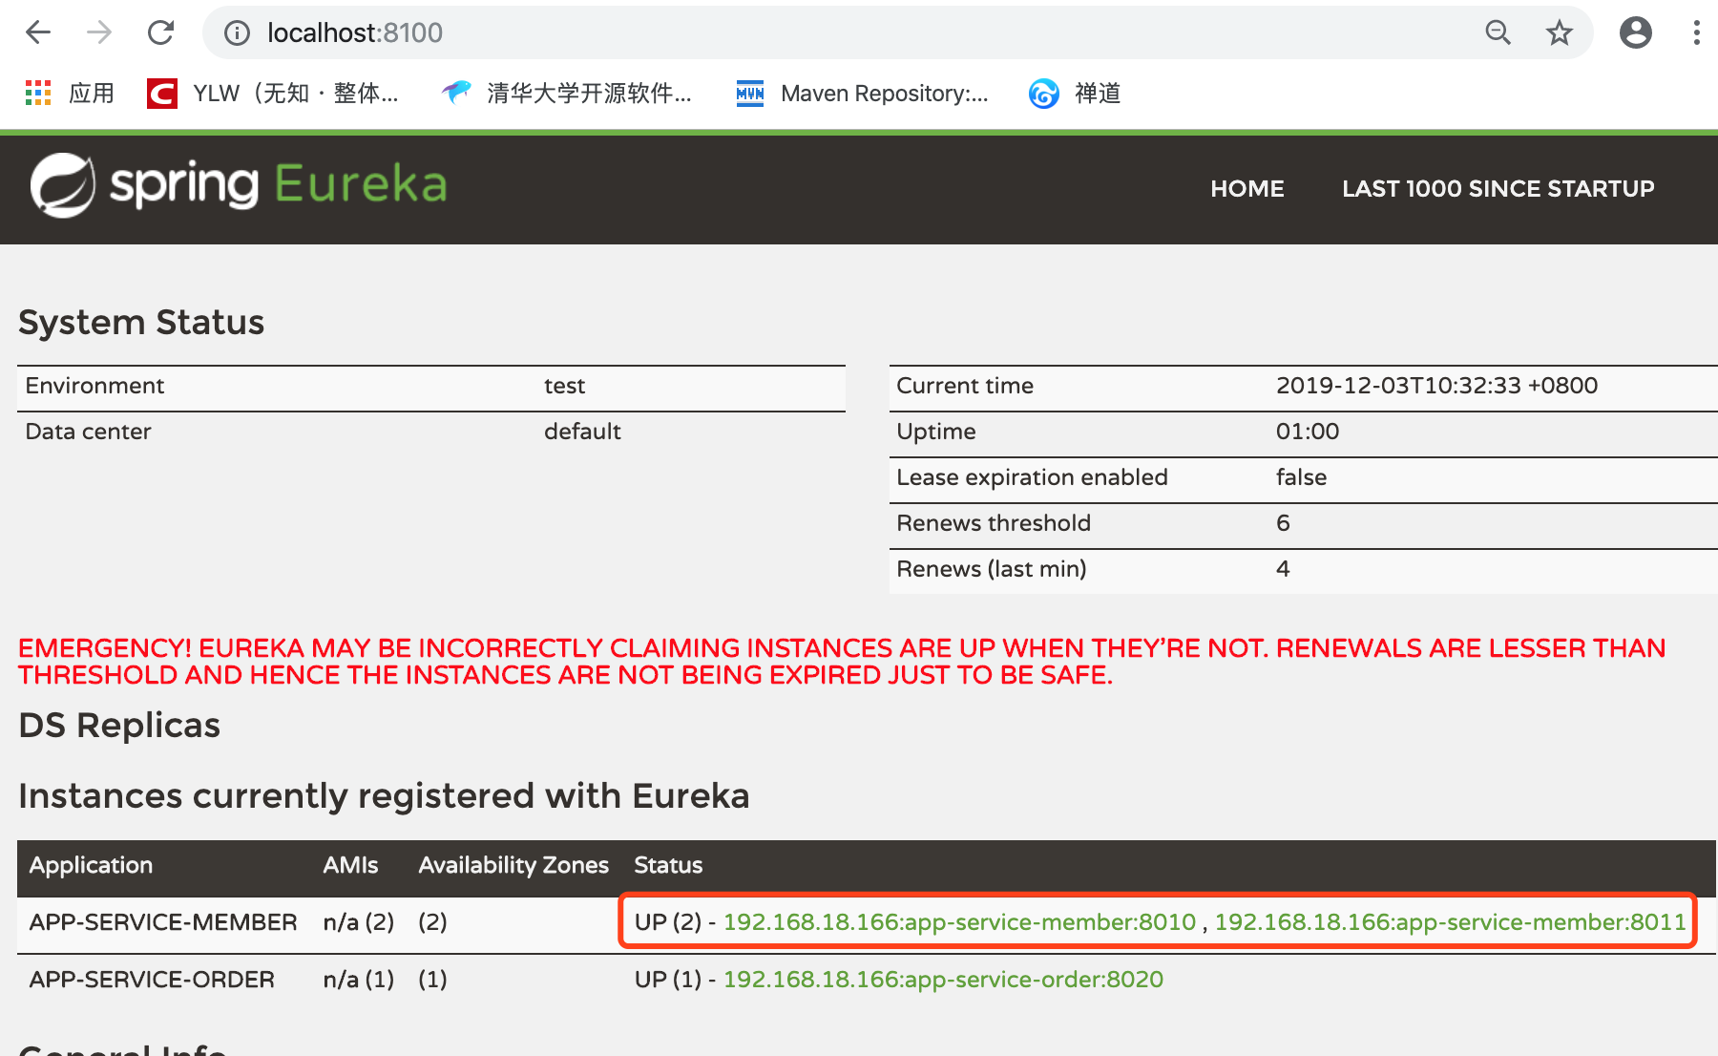
Task: Open LAST 1000 SINCE STARTUP page
Action: point(1498,188)
